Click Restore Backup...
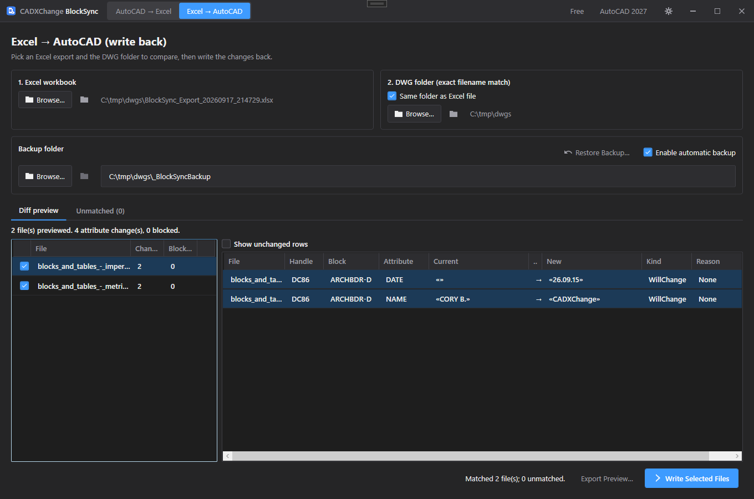 597,152
